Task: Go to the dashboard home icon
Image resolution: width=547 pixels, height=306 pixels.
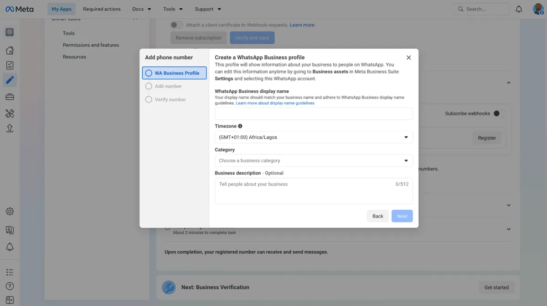Action: click(x=10, y=50)
